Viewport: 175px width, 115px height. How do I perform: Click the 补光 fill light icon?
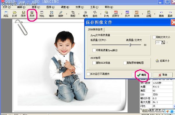[106, 14]
